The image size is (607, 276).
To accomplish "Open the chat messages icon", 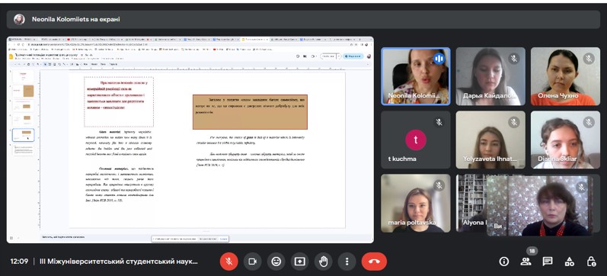I will coord(548,262).
